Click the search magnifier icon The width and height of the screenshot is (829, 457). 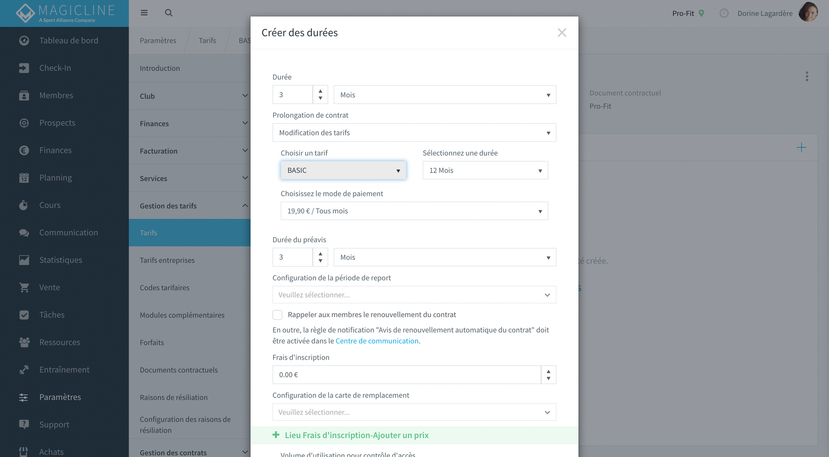click(x=168, y=13)
